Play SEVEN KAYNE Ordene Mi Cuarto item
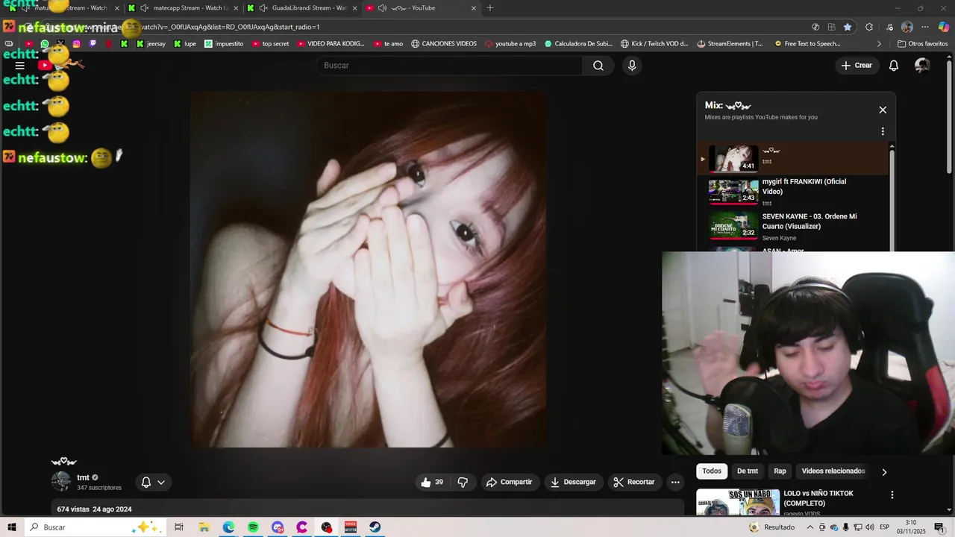 [x=793, y=227]
